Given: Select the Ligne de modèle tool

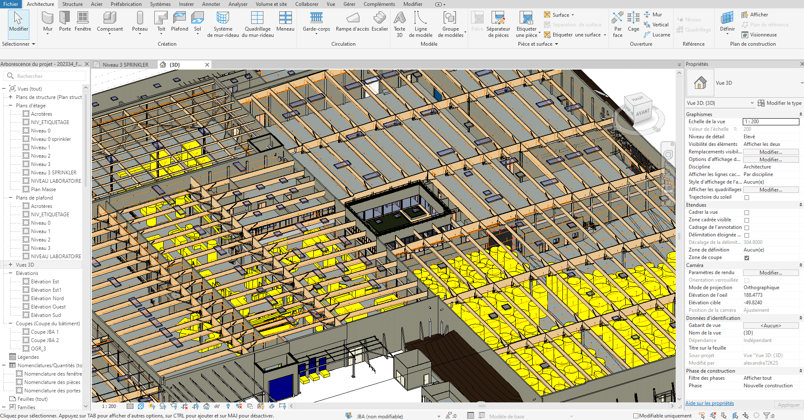Looking at the screenshot, I should (x=421, y=24).
